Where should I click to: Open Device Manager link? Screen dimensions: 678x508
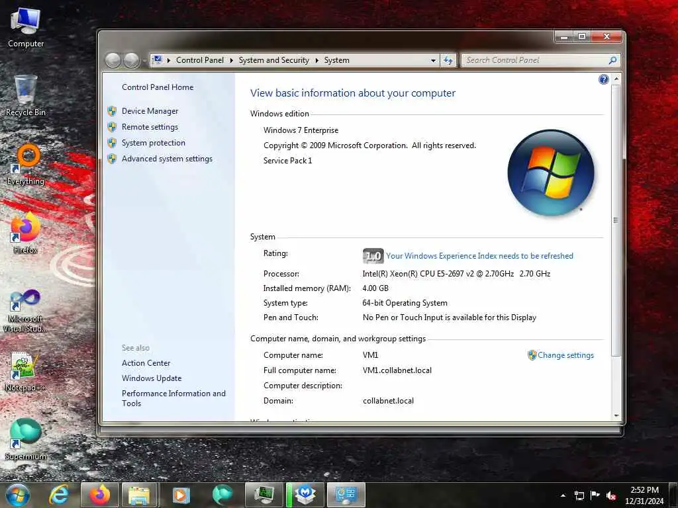tap(150, 111)
